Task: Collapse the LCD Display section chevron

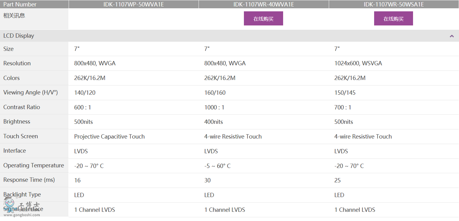Action: [x=452, y=36]
